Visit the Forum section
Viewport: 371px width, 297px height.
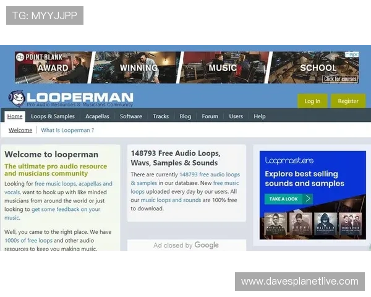[210, 116]
